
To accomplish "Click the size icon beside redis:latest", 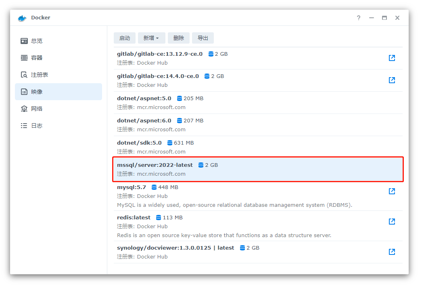I will coord(159,218).
